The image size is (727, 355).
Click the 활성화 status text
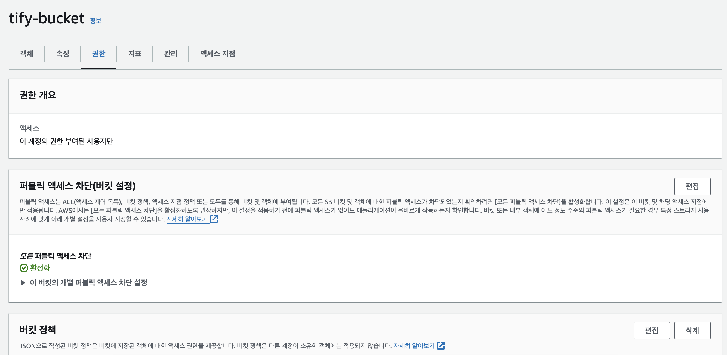click(40, 268)
